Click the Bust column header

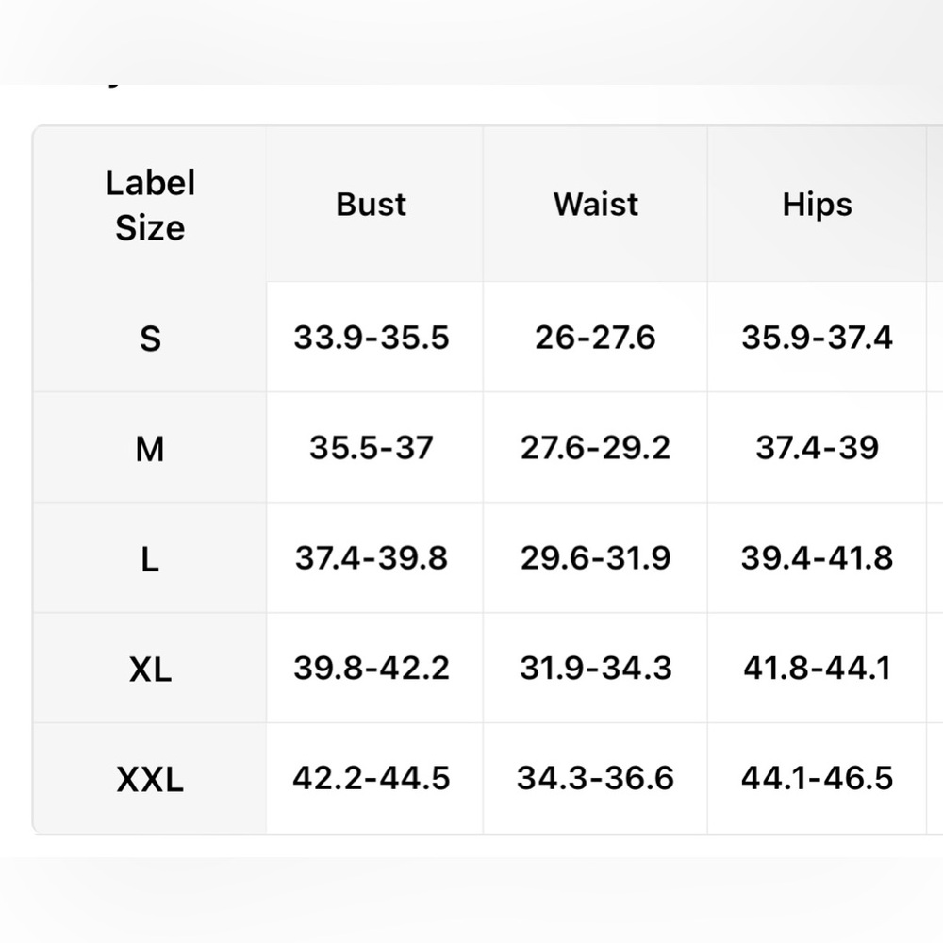click(371, 205)
